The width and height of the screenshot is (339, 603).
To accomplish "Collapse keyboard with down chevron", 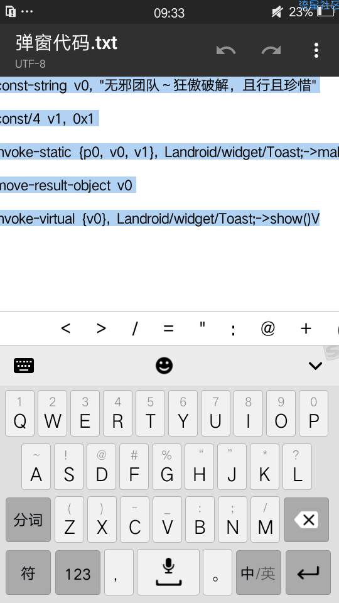I will 315,366.
